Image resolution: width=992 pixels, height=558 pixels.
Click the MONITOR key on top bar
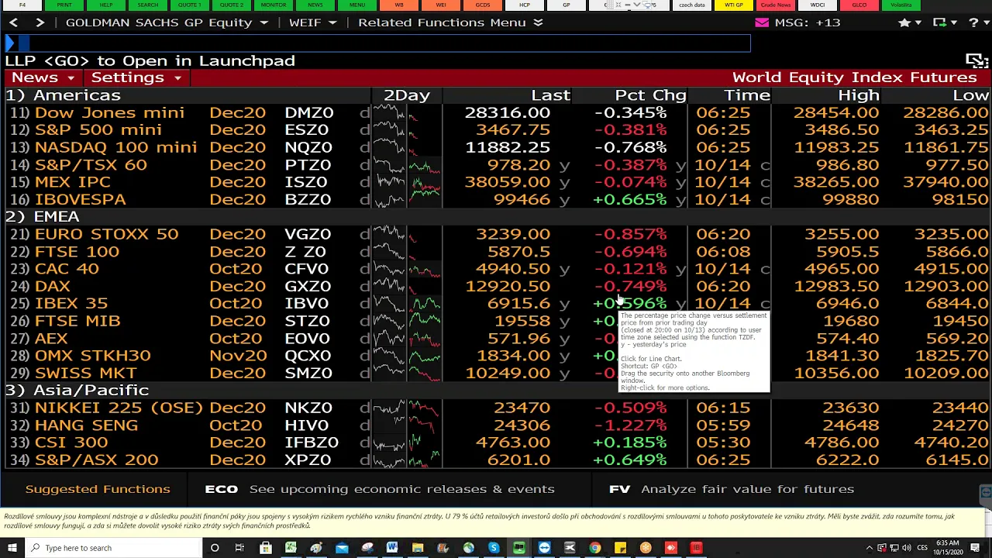[274, 5]
